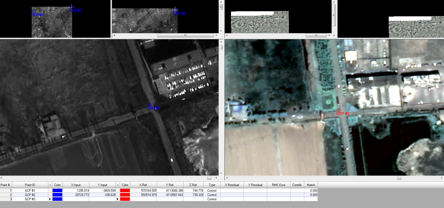Click the white crosshair in the far-right top overview

coord(436,24)
